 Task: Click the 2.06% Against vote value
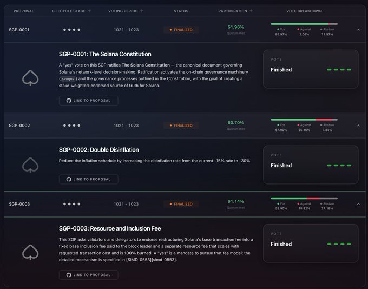pos(304,34)
